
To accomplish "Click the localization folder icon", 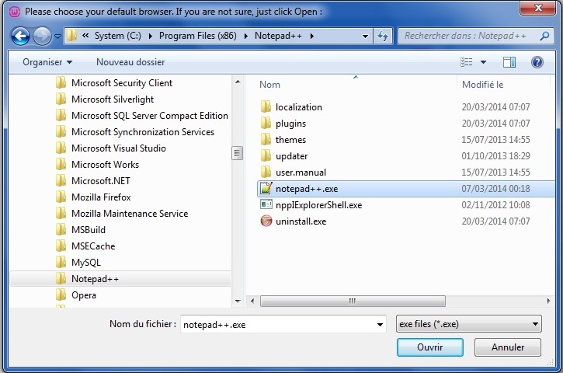I will pyautogui.click(x=266, y=107).
